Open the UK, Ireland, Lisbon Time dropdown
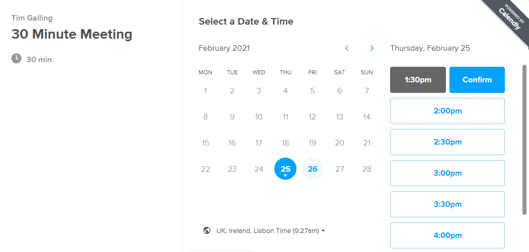 [x=270, y=230]
